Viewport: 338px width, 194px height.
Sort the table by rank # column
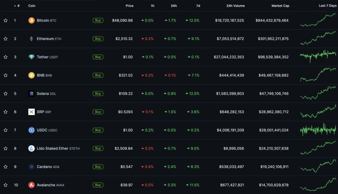18,6
